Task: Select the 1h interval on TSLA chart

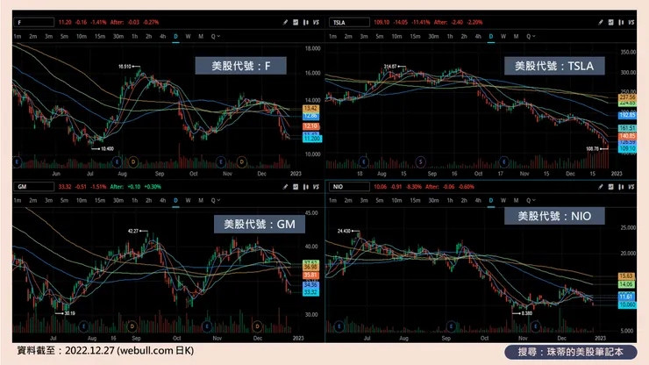Action: click(450, 37)
